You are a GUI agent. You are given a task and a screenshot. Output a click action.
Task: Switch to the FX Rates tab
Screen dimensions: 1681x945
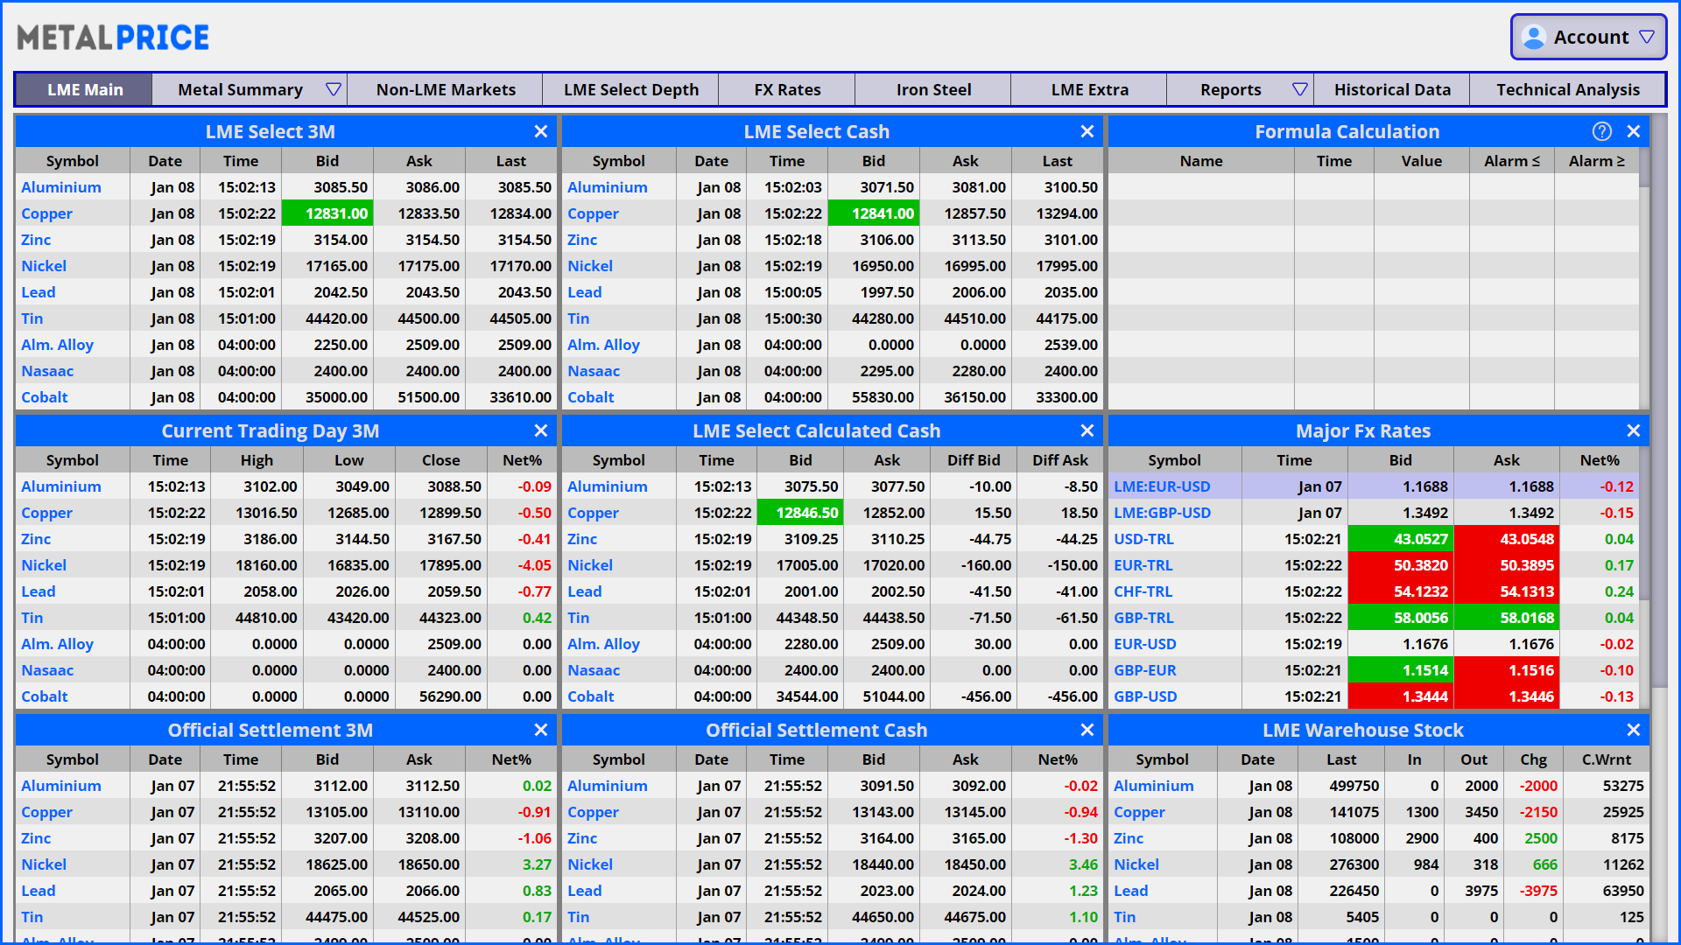point(786,89)
